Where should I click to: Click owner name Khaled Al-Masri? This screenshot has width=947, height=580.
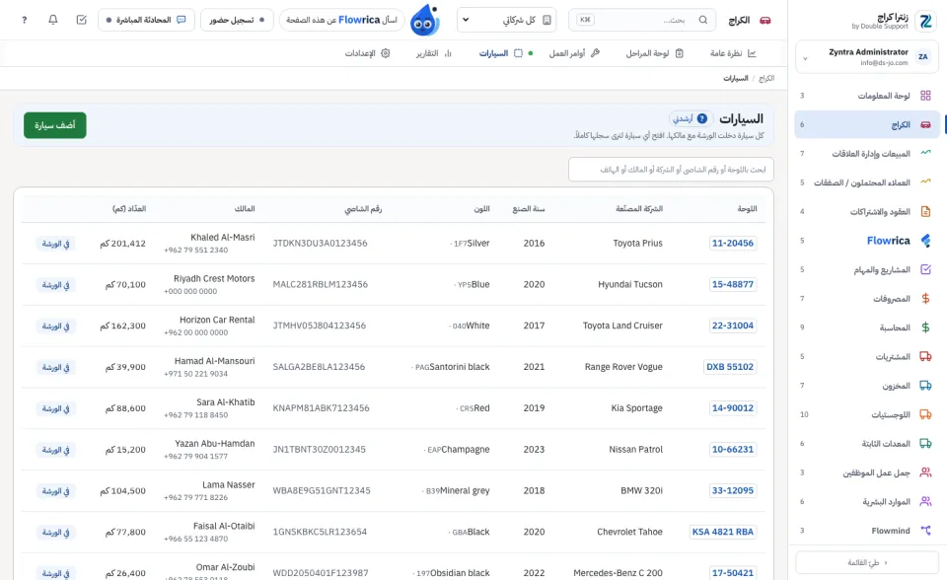tap(223, 238)
